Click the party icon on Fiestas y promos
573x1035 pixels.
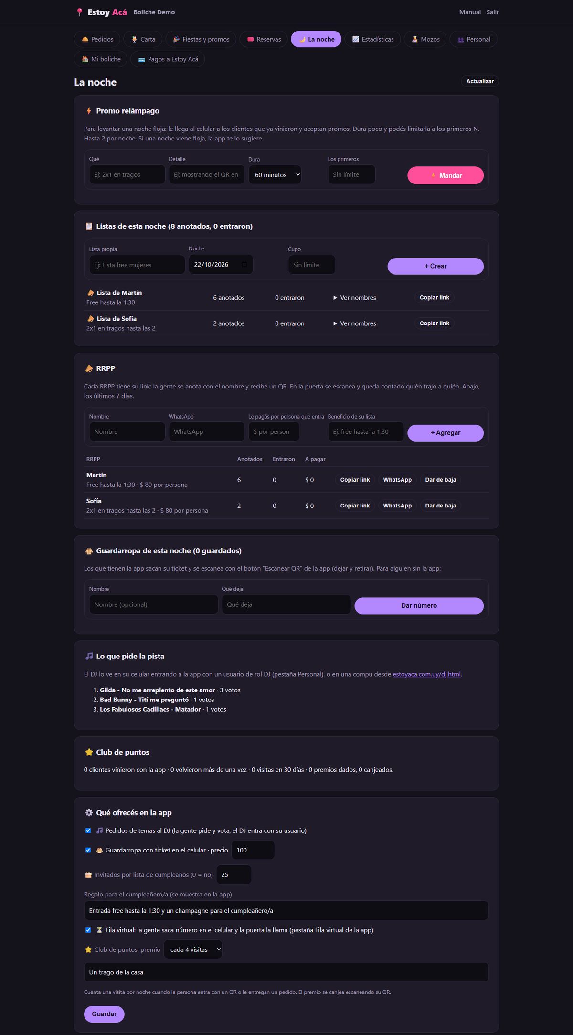pos(176,39)
